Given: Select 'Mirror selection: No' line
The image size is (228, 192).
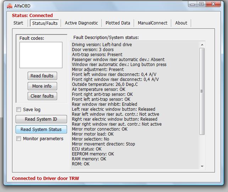Looking at the screenshot, I should pyautogui.click(x=90, y=139).
